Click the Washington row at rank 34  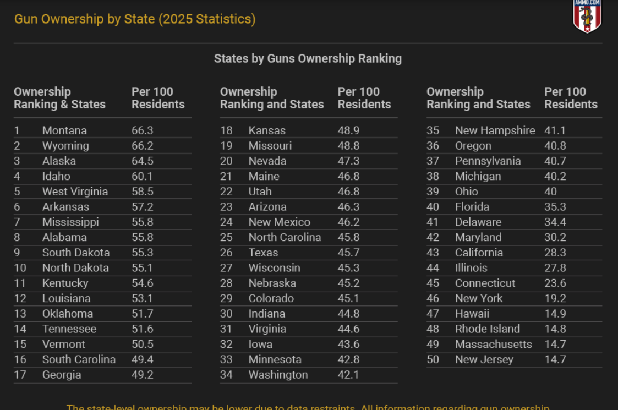(x=309, y=375)
